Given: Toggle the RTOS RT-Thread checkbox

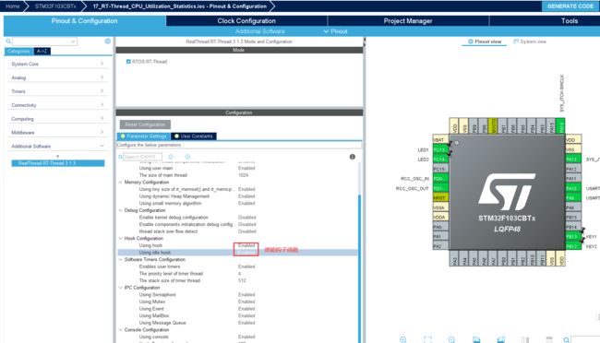Looking at the screenshot, I should [x=128, y=61].
